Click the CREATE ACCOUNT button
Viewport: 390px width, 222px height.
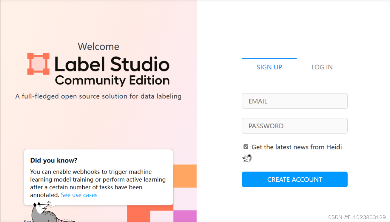pos(295,179)
